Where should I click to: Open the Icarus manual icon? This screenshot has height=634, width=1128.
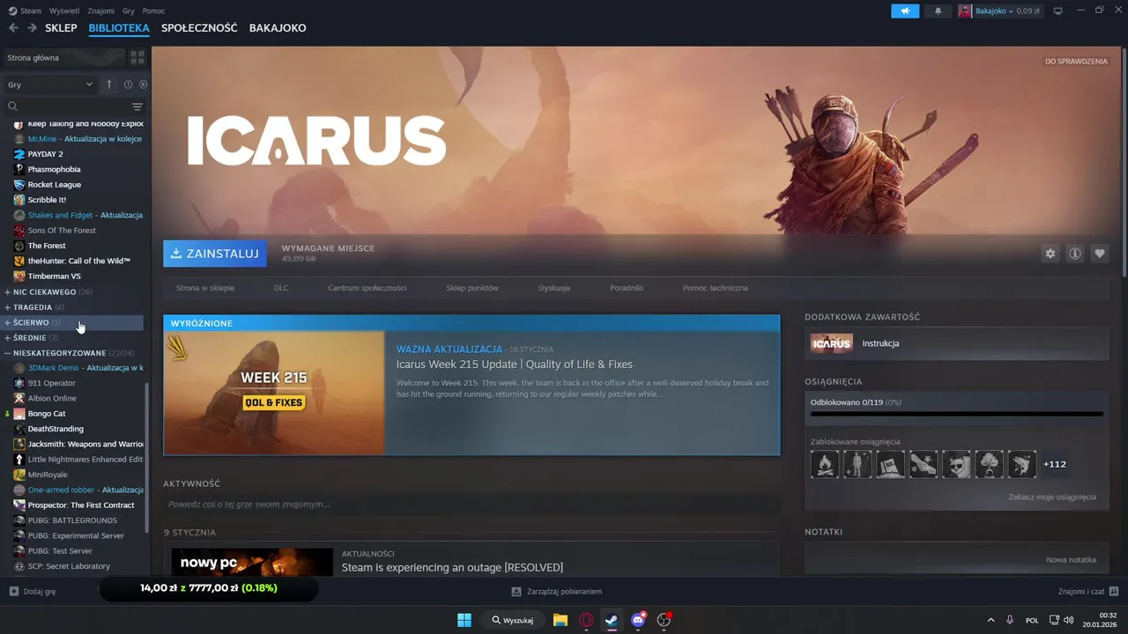[832, 343]
